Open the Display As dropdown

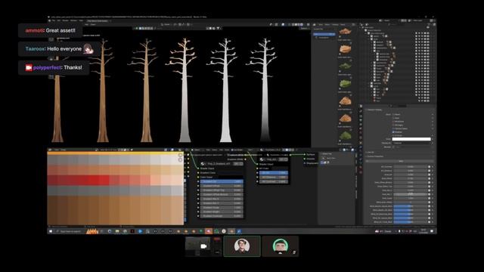411,143
